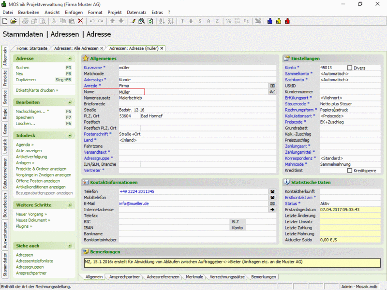This screenshot has height=290, width=387.
Task: Enable the Kreditsperre checkbox
Action: (x=350, y=171)
